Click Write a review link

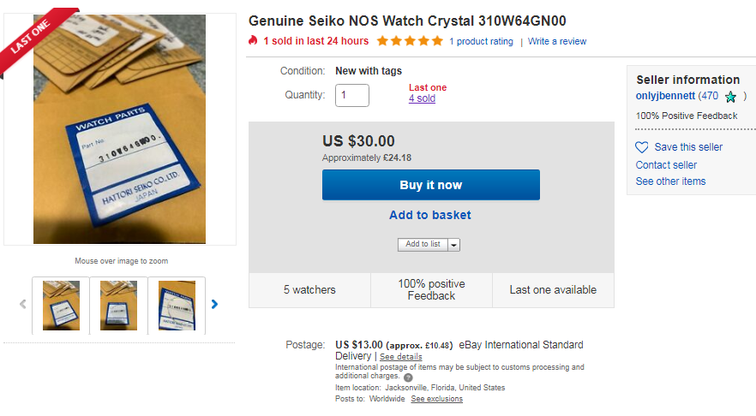pos(557,41)
